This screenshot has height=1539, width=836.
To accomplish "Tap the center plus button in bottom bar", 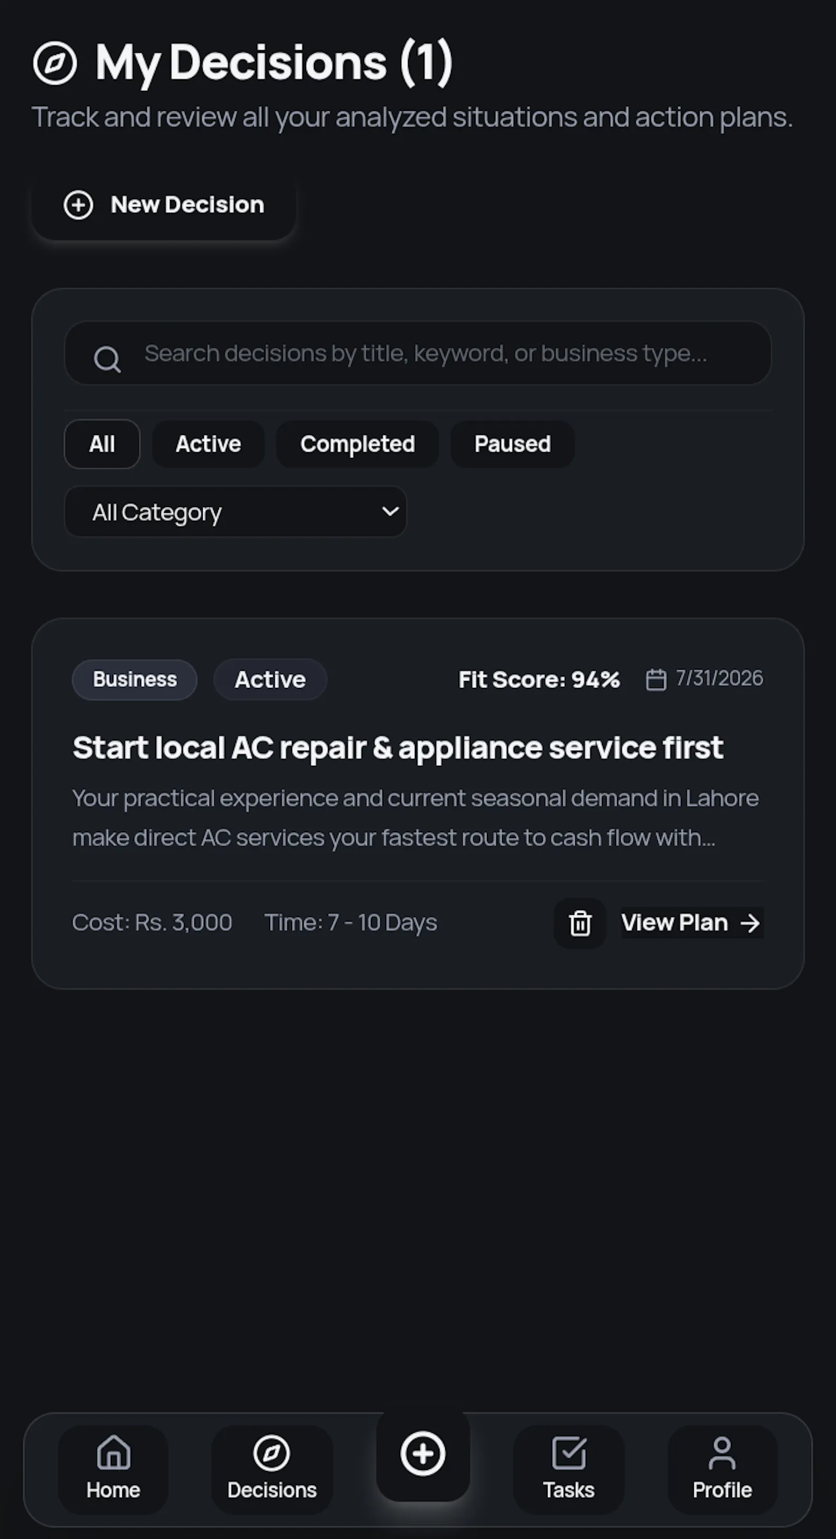I will pos(423,1454).
